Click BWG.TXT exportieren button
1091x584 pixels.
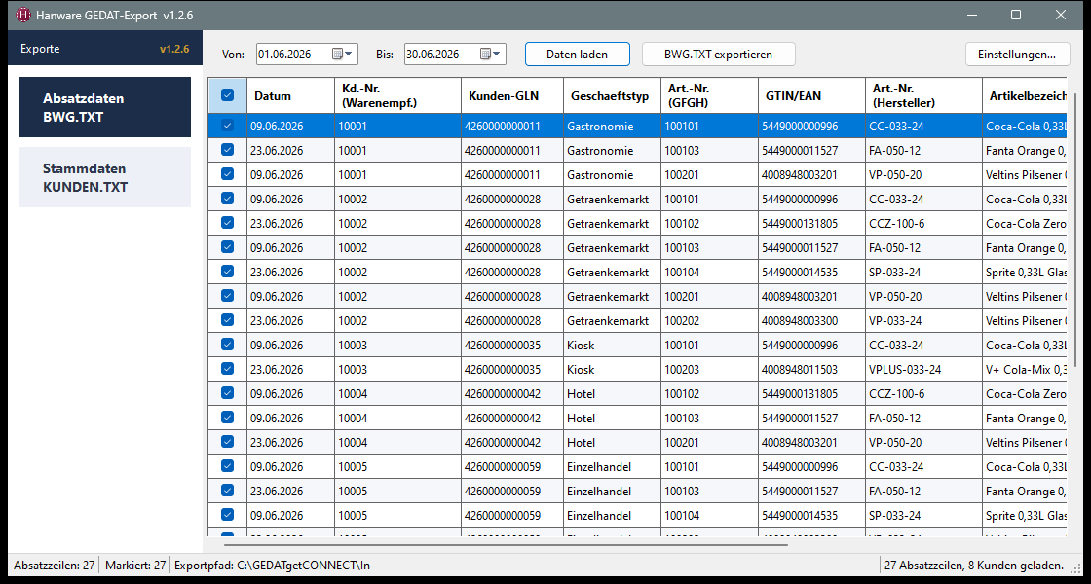(718, 55)
